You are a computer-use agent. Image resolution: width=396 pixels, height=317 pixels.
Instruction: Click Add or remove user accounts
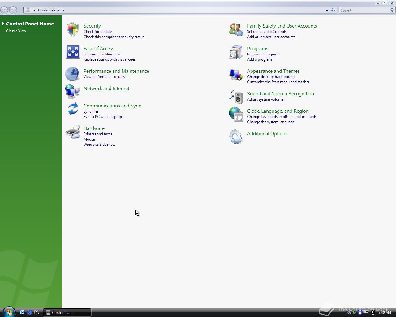271,37
